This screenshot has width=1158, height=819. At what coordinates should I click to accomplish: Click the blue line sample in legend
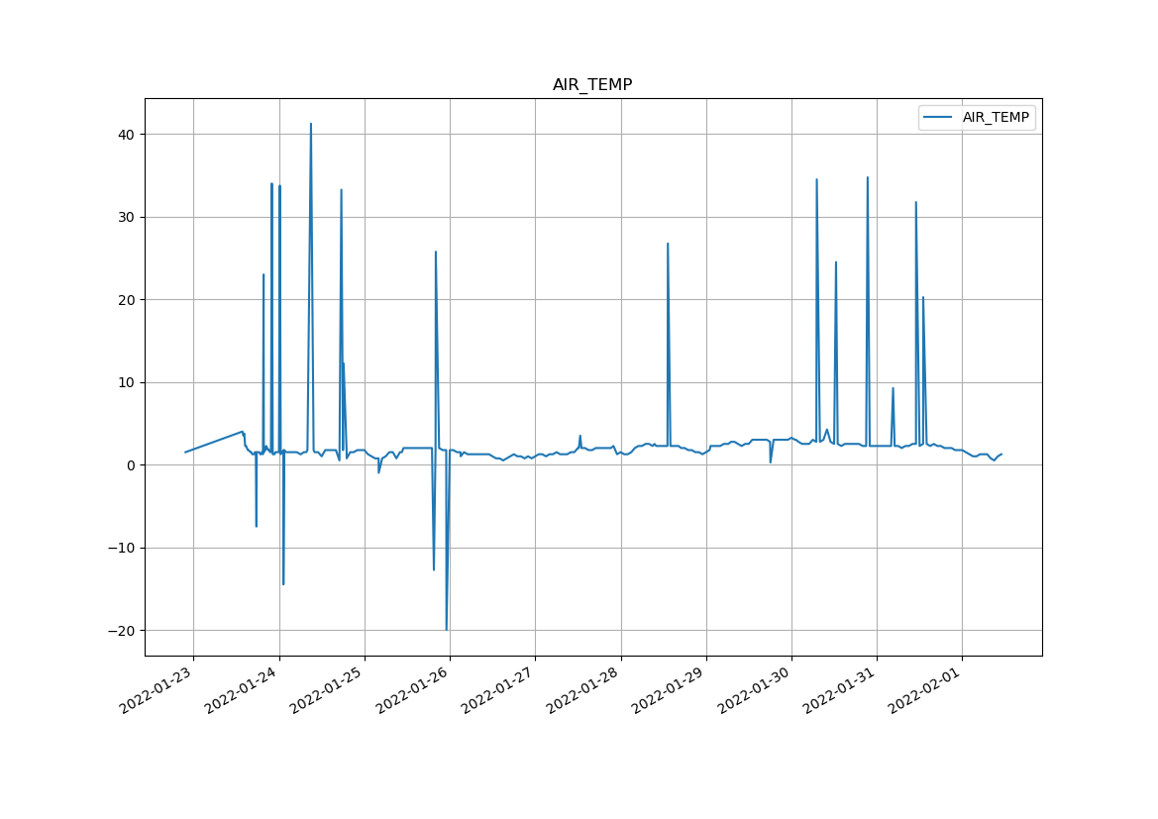tap(938, 118)
